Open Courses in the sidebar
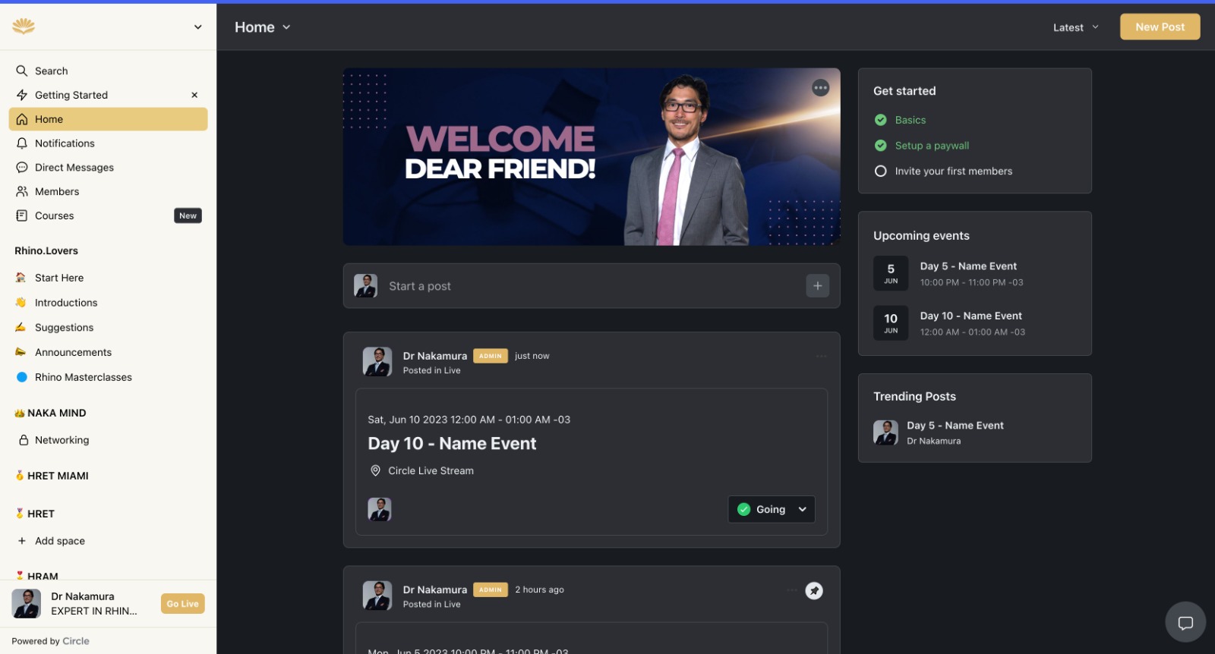This screenshot has width=1215, height=654. coord(108,216)
